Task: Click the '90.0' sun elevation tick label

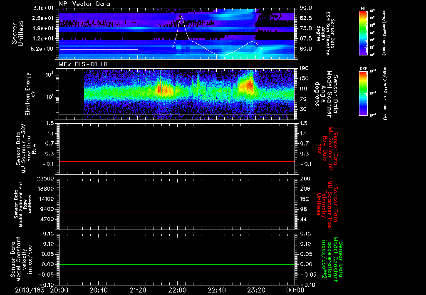Action: (x=306, y=8)
